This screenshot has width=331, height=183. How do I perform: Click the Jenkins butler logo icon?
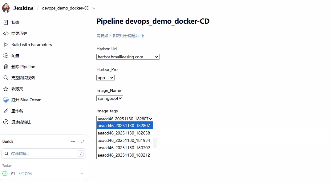[x=6, y=8]
